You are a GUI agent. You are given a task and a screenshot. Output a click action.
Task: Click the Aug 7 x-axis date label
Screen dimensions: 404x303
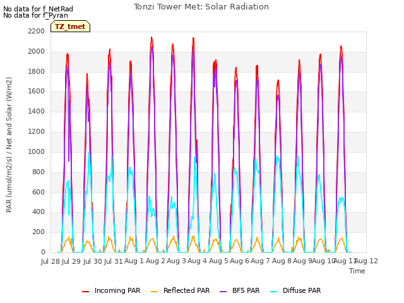tap(260, 261)
